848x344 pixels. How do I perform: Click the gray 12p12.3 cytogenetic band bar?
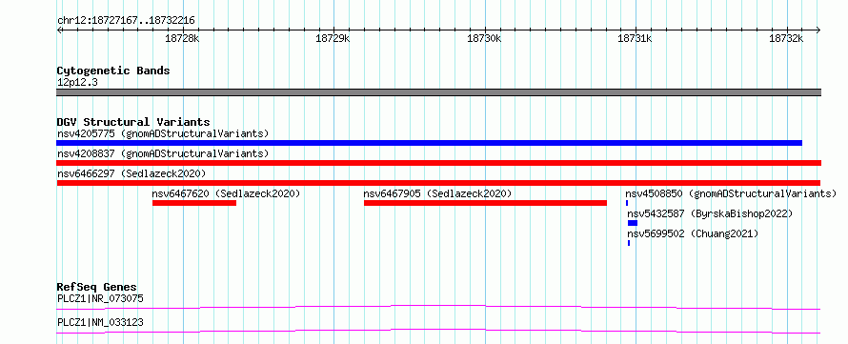pos(438,92)
